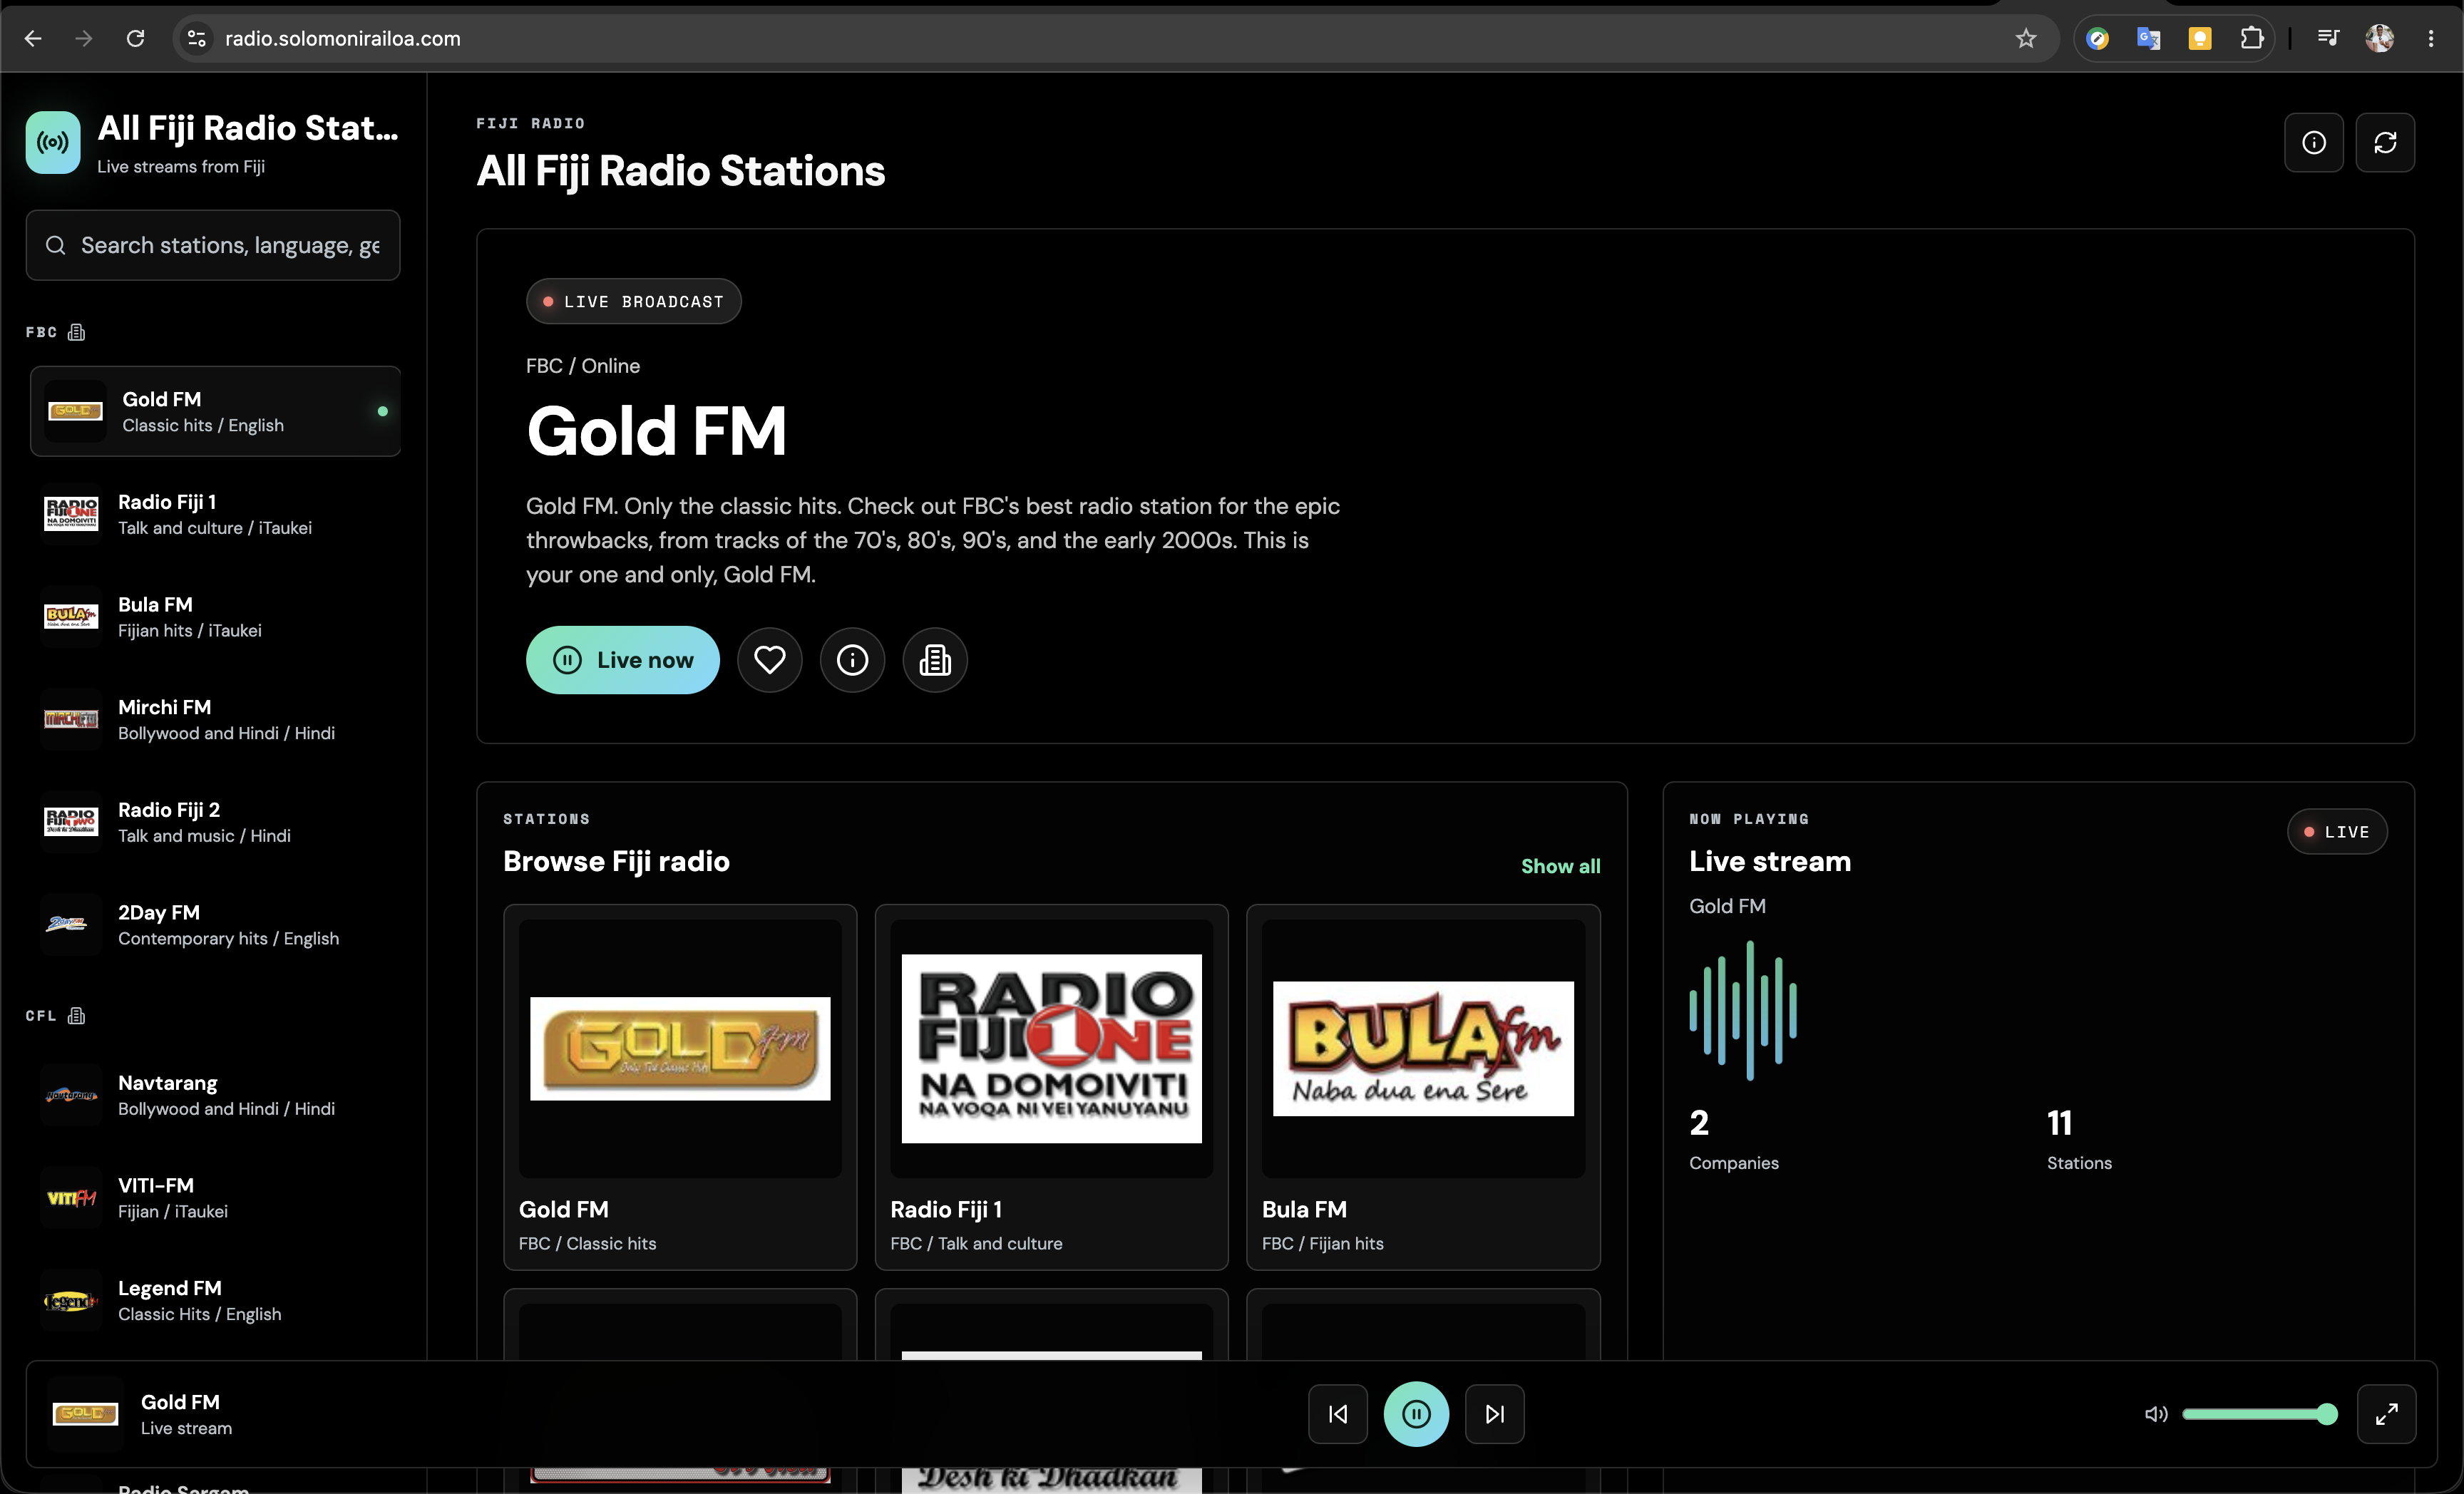This screenshot has height=1494, width=2464.
Task: Click the audio waveform visualizer
Action: (x=1743, y=1010)
